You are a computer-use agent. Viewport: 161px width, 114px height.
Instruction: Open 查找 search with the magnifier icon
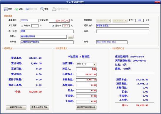(x=42, y=9)
